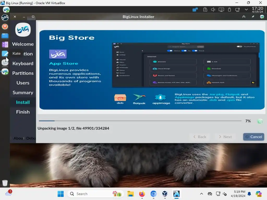This screenshot has width=267, height=200.
Task: Click the installation progress bar
Action: [x=140, y=121]
